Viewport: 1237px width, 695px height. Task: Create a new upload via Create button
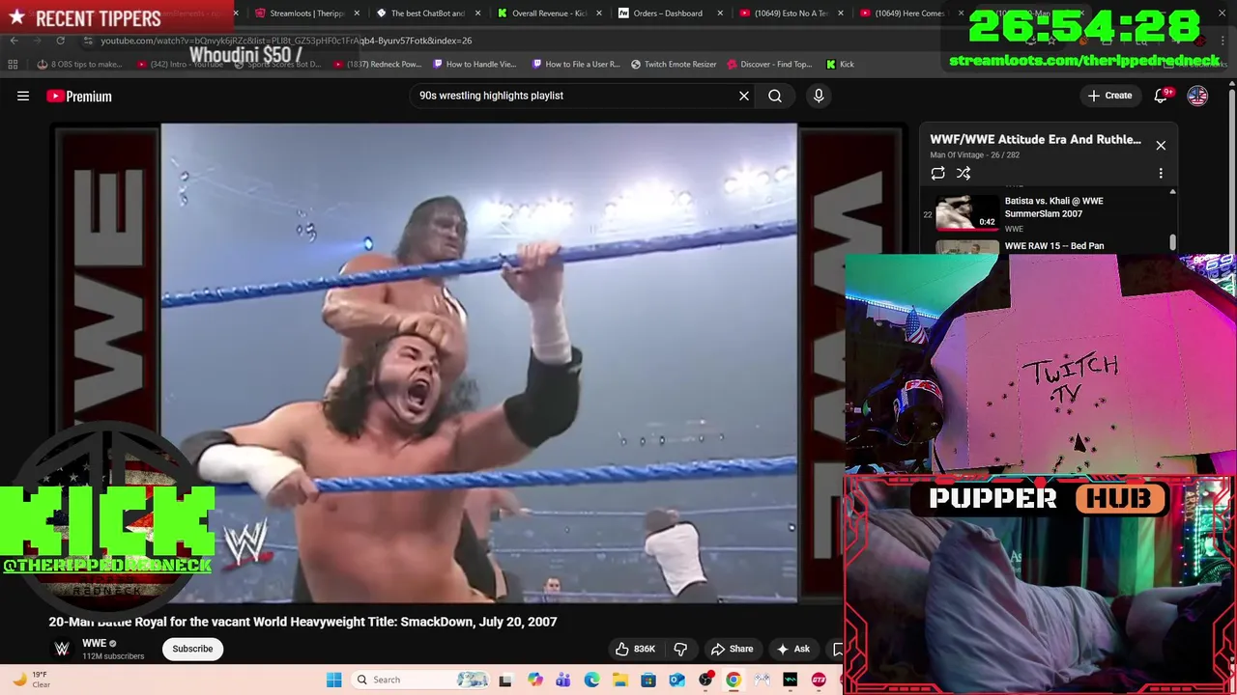click(x=1108, y=96)
